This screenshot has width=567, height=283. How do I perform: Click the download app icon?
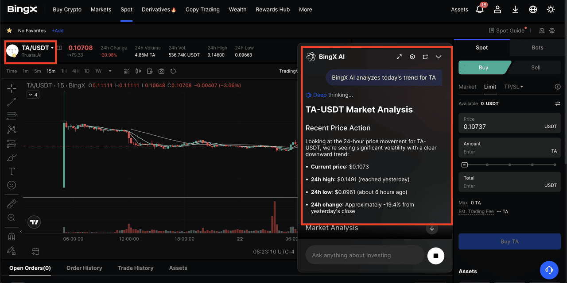pyautogui.click(x=515, y=9)
